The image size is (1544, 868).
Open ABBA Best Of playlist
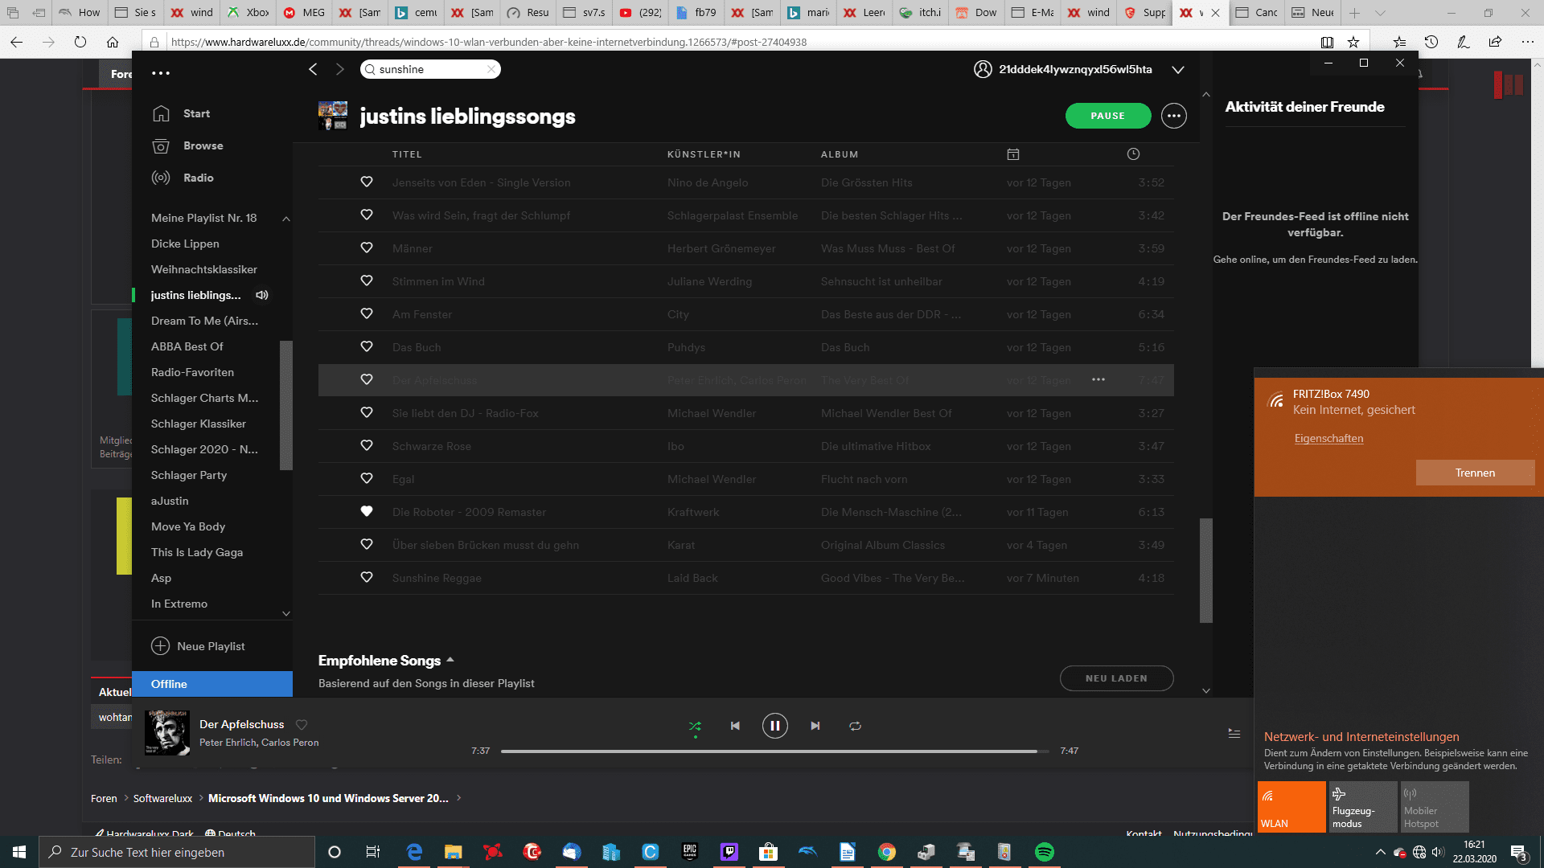tap(187, 346)
